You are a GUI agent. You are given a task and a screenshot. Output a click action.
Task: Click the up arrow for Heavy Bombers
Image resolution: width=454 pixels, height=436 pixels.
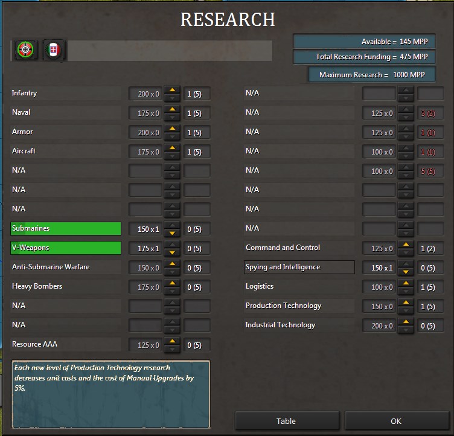coord(172,283)
